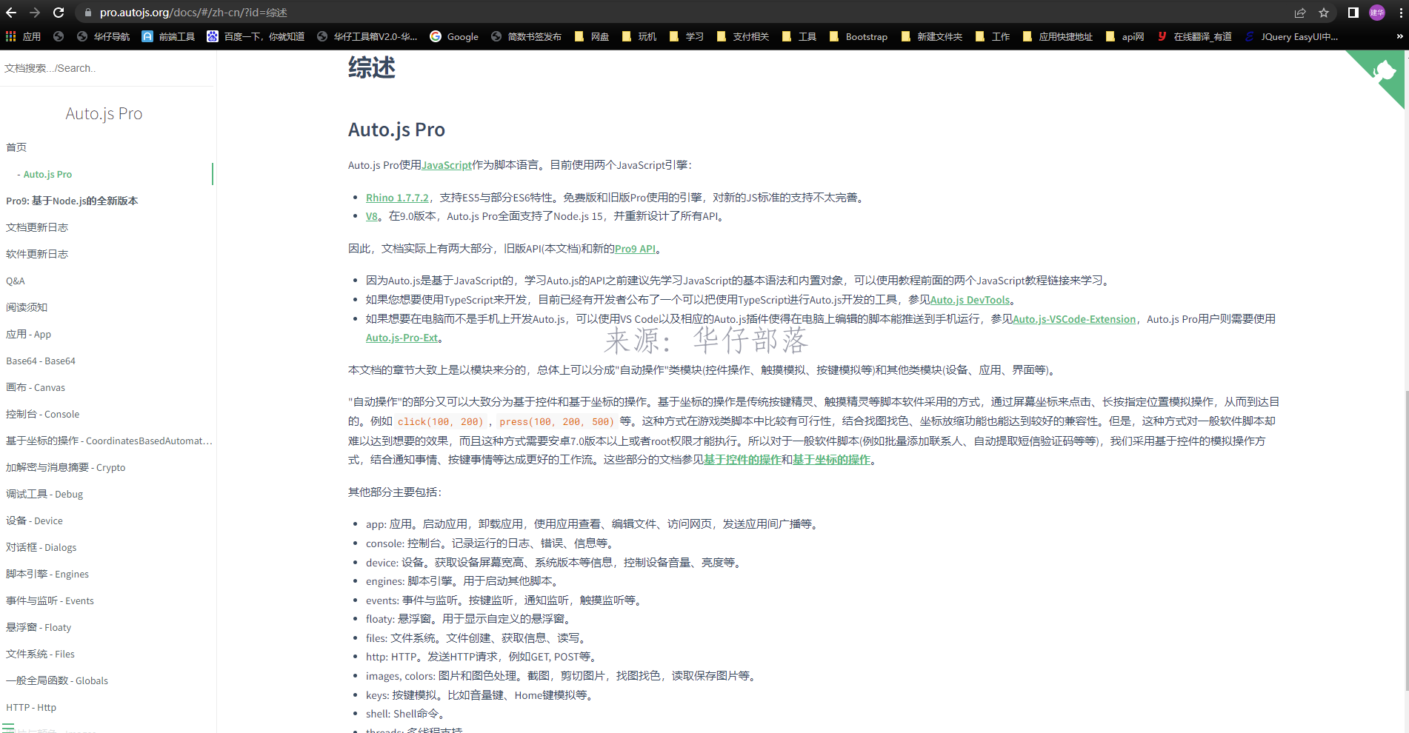The height and width of the screenshot is (733, 1409).
Task: Follow the Auto.js-Pro-Ext link
Action: pyautogui.click(x=402, y=338)
